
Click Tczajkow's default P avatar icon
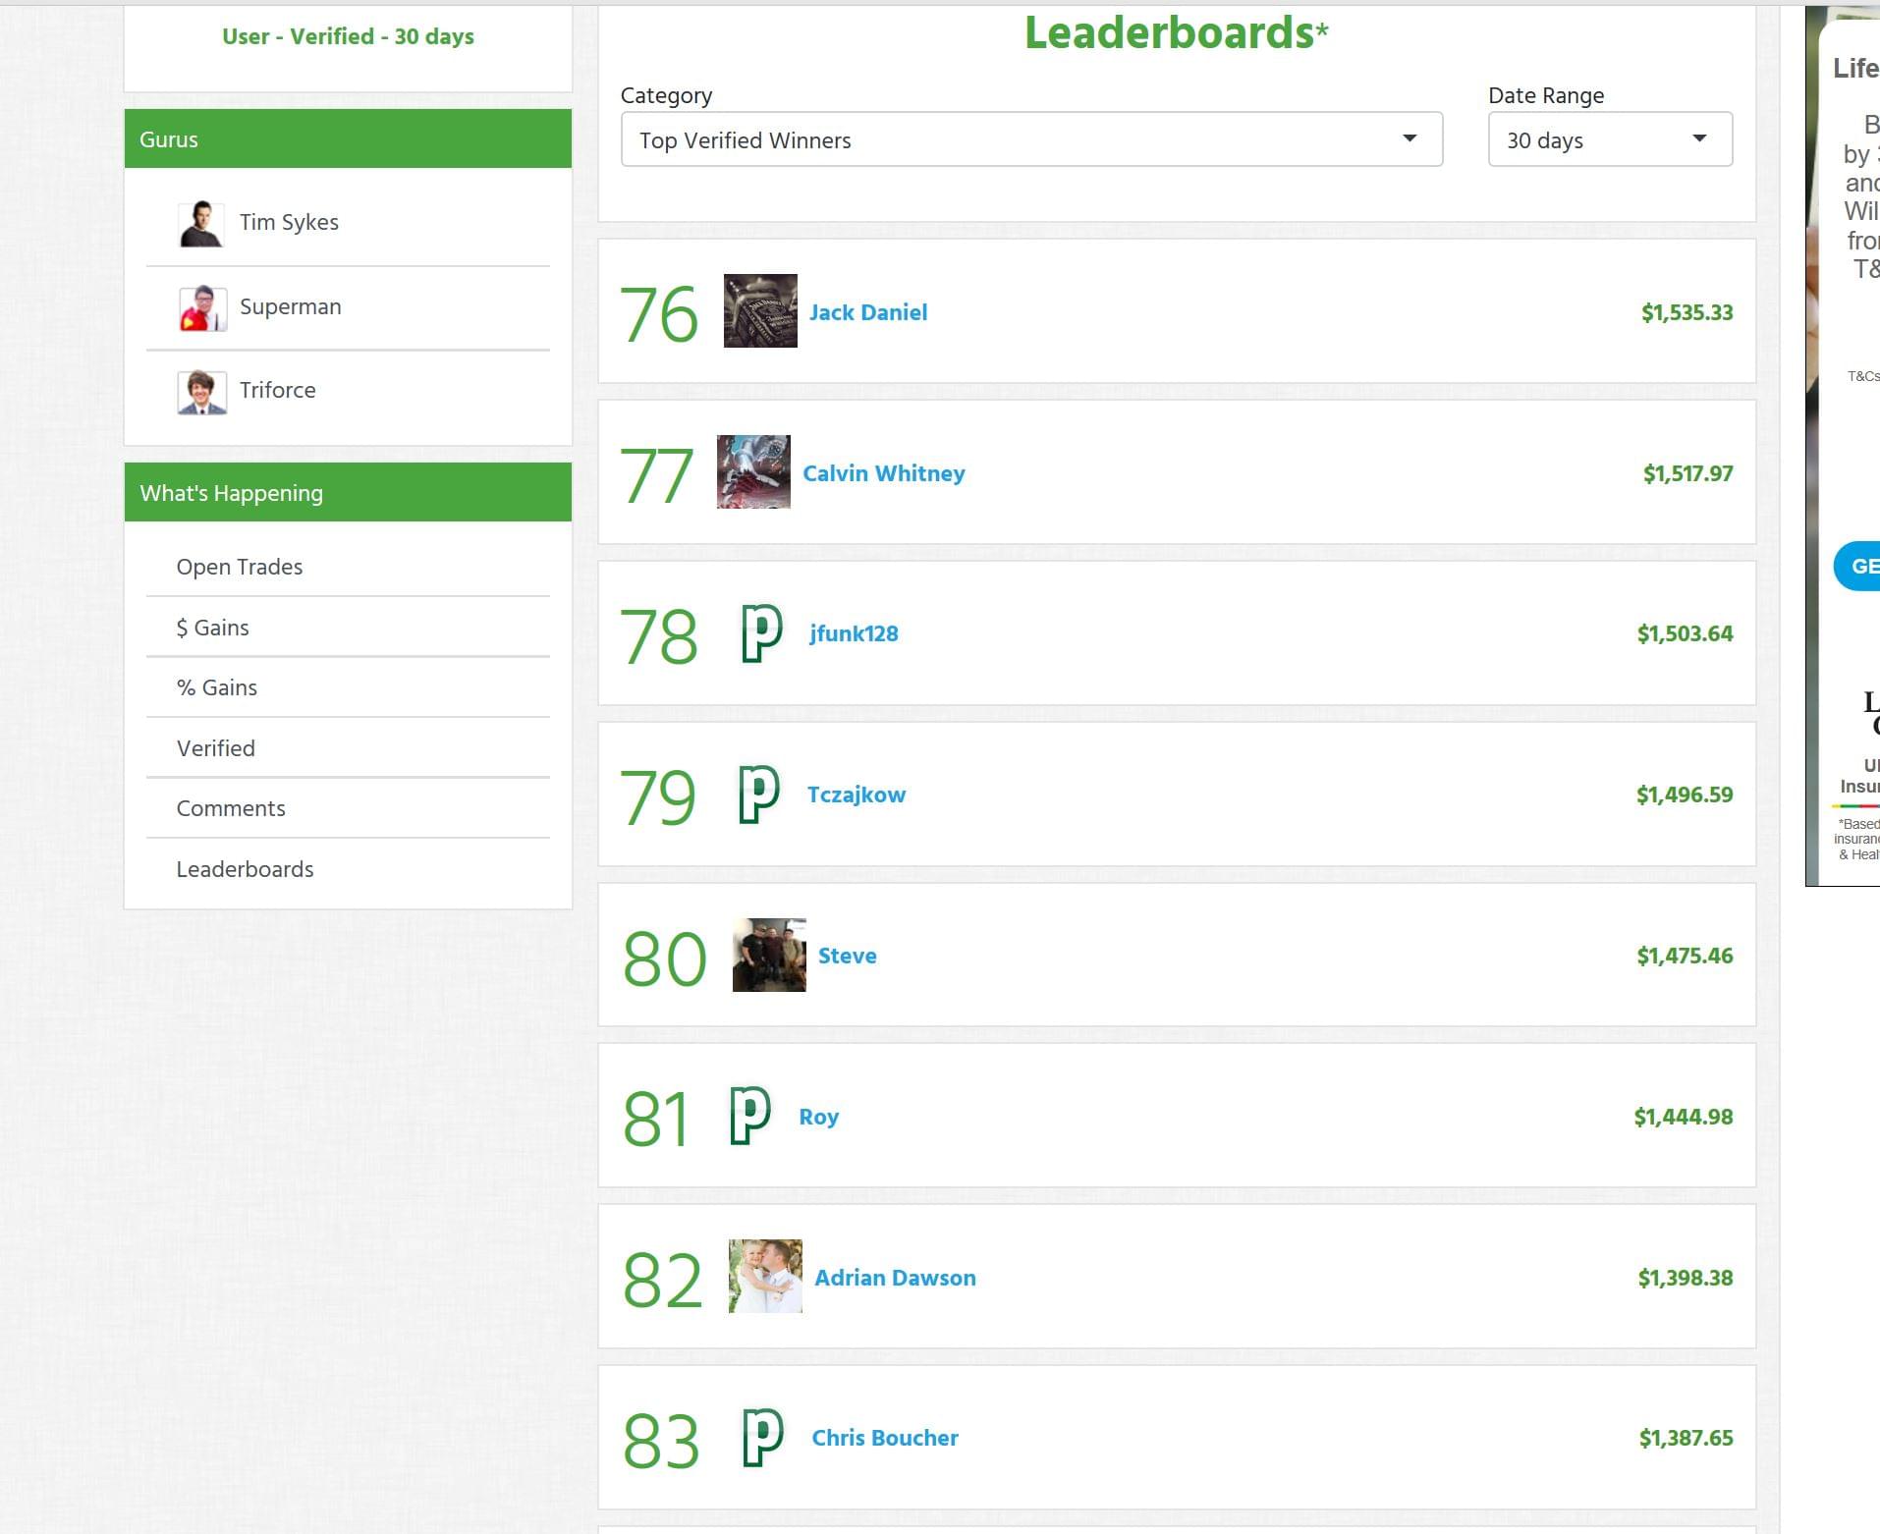click(758, 794)
